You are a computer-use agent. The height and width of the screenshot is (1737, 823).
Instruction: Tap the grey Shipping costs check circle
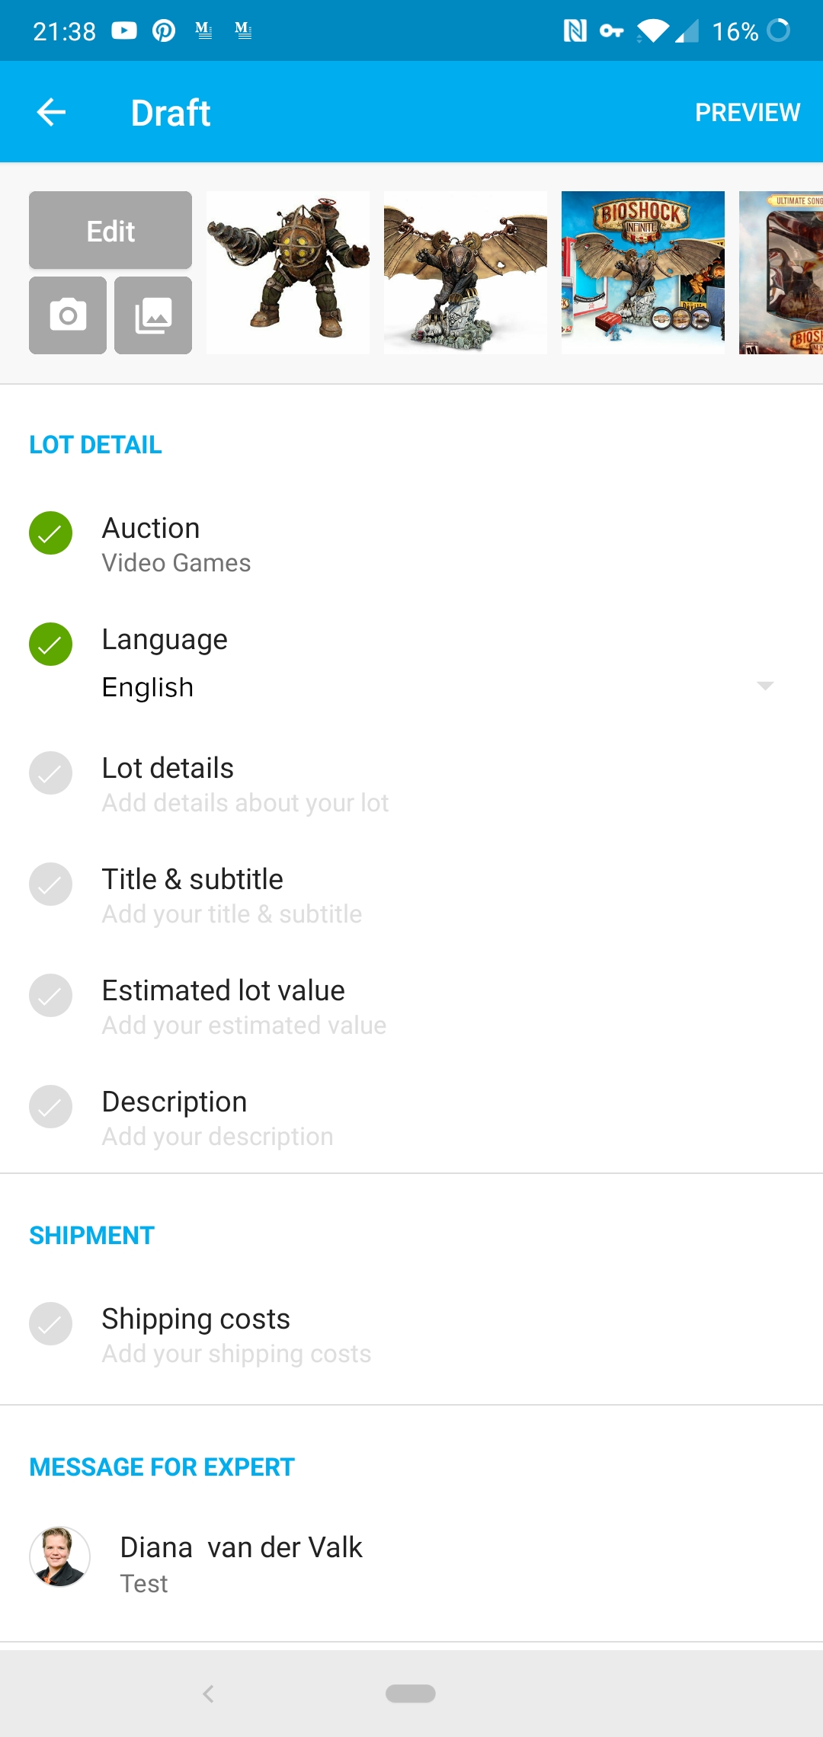click(50, 1324)
